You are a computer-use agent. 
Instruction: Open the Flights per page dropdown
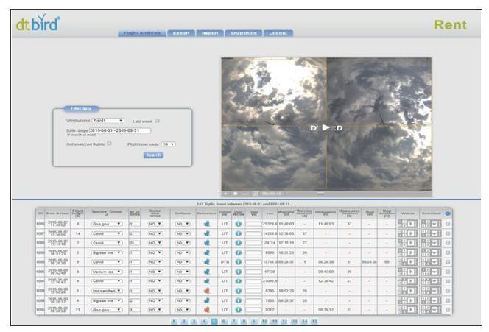coord(169,144)
